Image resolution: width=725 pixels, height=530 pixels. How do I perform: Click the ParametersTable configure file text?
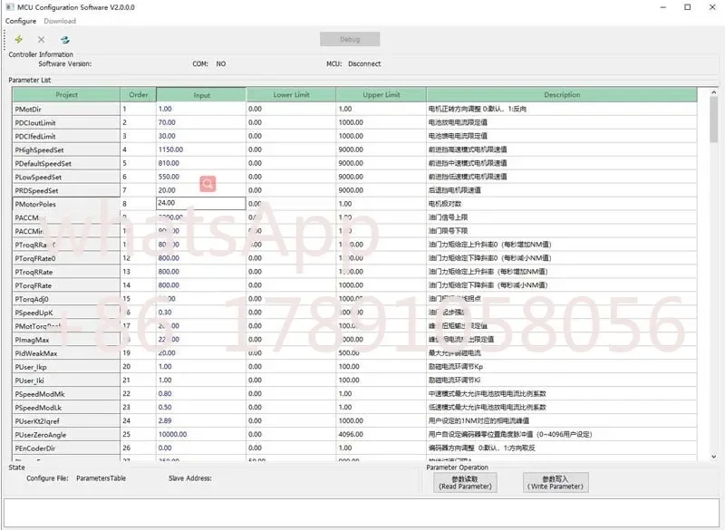(x=101, y=478)
